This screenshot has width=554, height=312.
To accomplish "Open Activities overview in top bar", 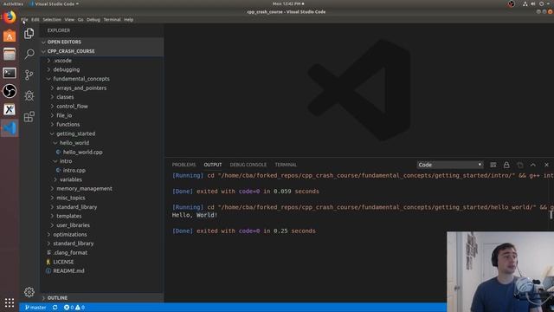I will point(13,3).
